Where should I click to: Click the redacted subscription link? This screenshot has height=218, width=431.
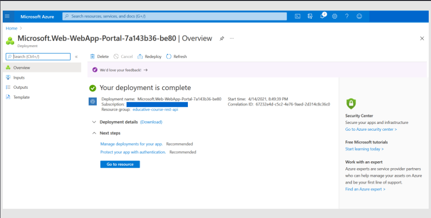[x=157, y=105]
